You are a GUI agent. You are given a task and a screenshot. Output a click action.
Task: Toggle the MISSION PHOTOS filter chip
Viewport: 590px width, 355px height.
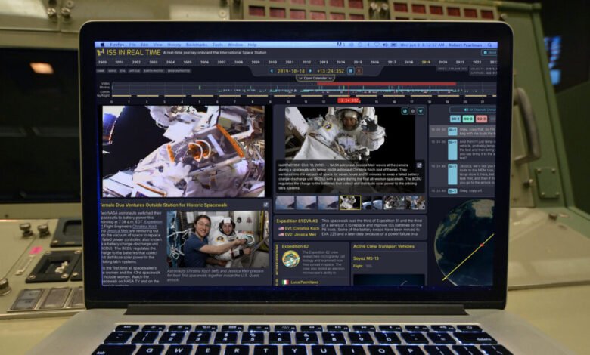(x=179, y=71)
